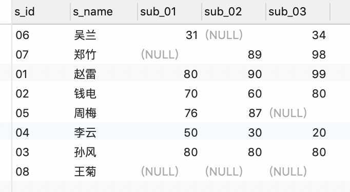Click value 89 in 郑竹's row

pyautogui.click(x=255, y=55)
